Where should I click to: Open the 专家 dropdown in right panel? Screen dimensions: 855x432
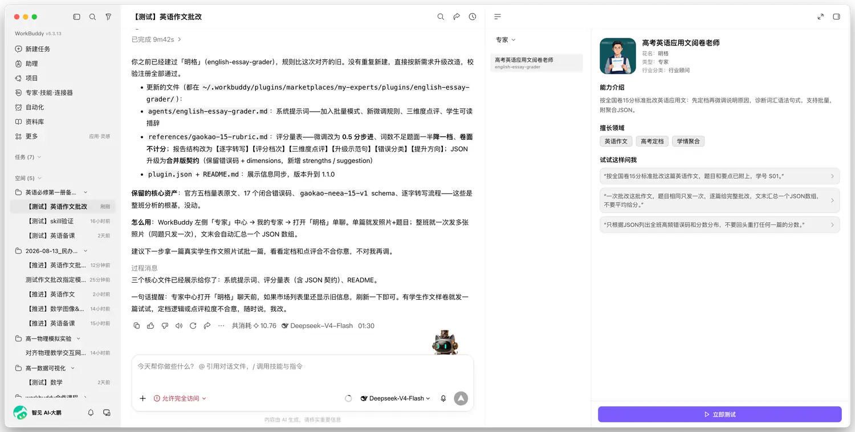tap(506, 40)
